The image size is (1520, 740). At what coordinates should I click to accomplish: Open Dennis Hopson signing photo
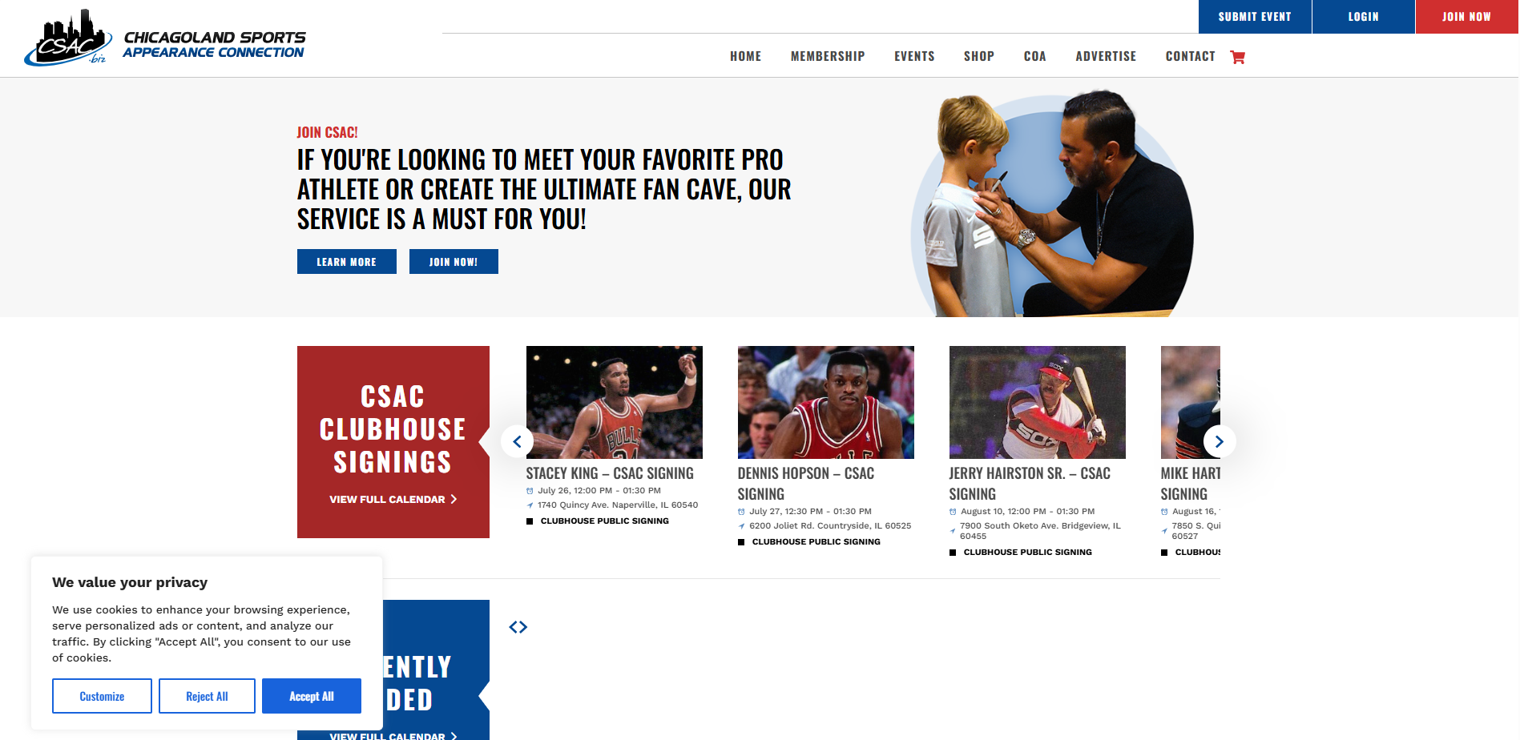(826, 402)
